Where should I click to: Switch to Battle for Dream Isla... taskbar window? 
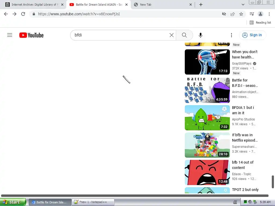click(50, 202)
